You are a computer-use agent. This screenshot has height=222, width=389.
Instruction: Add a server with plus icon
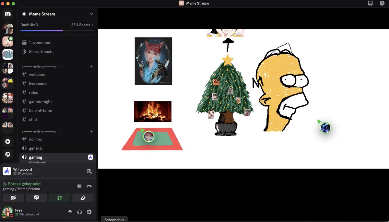coord(8,142)
